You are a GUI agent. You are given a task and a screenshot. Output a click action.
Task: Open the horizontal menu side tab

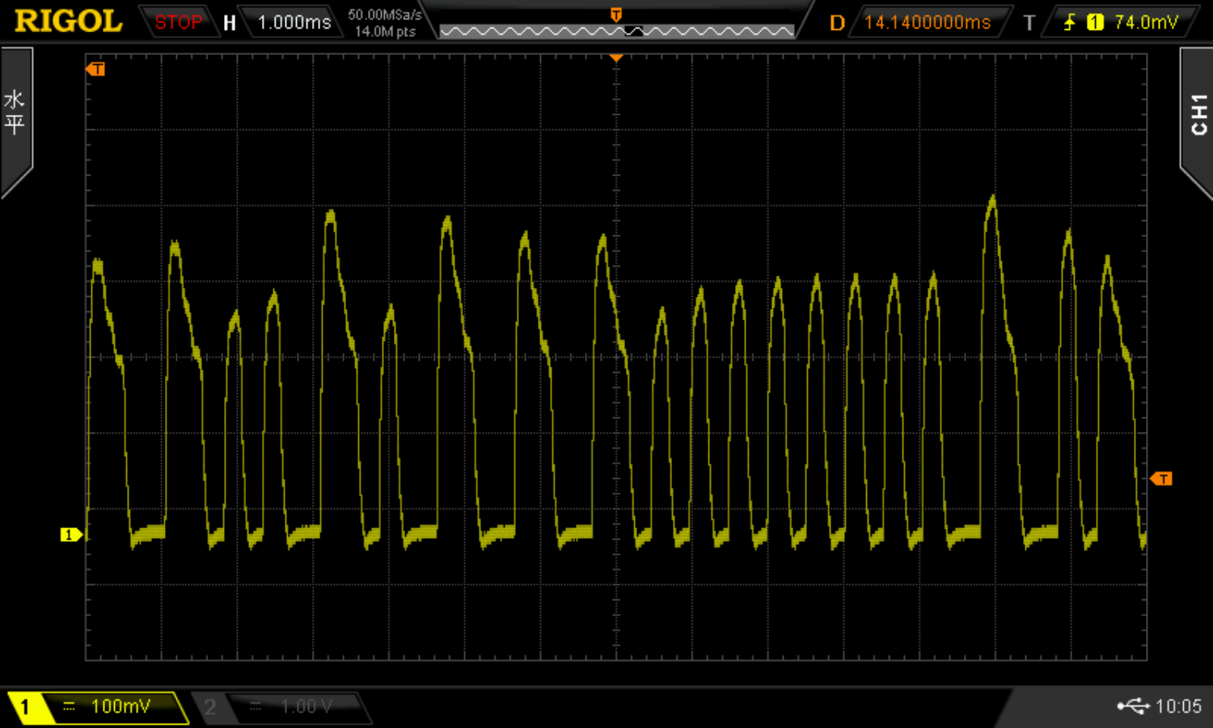15,121
